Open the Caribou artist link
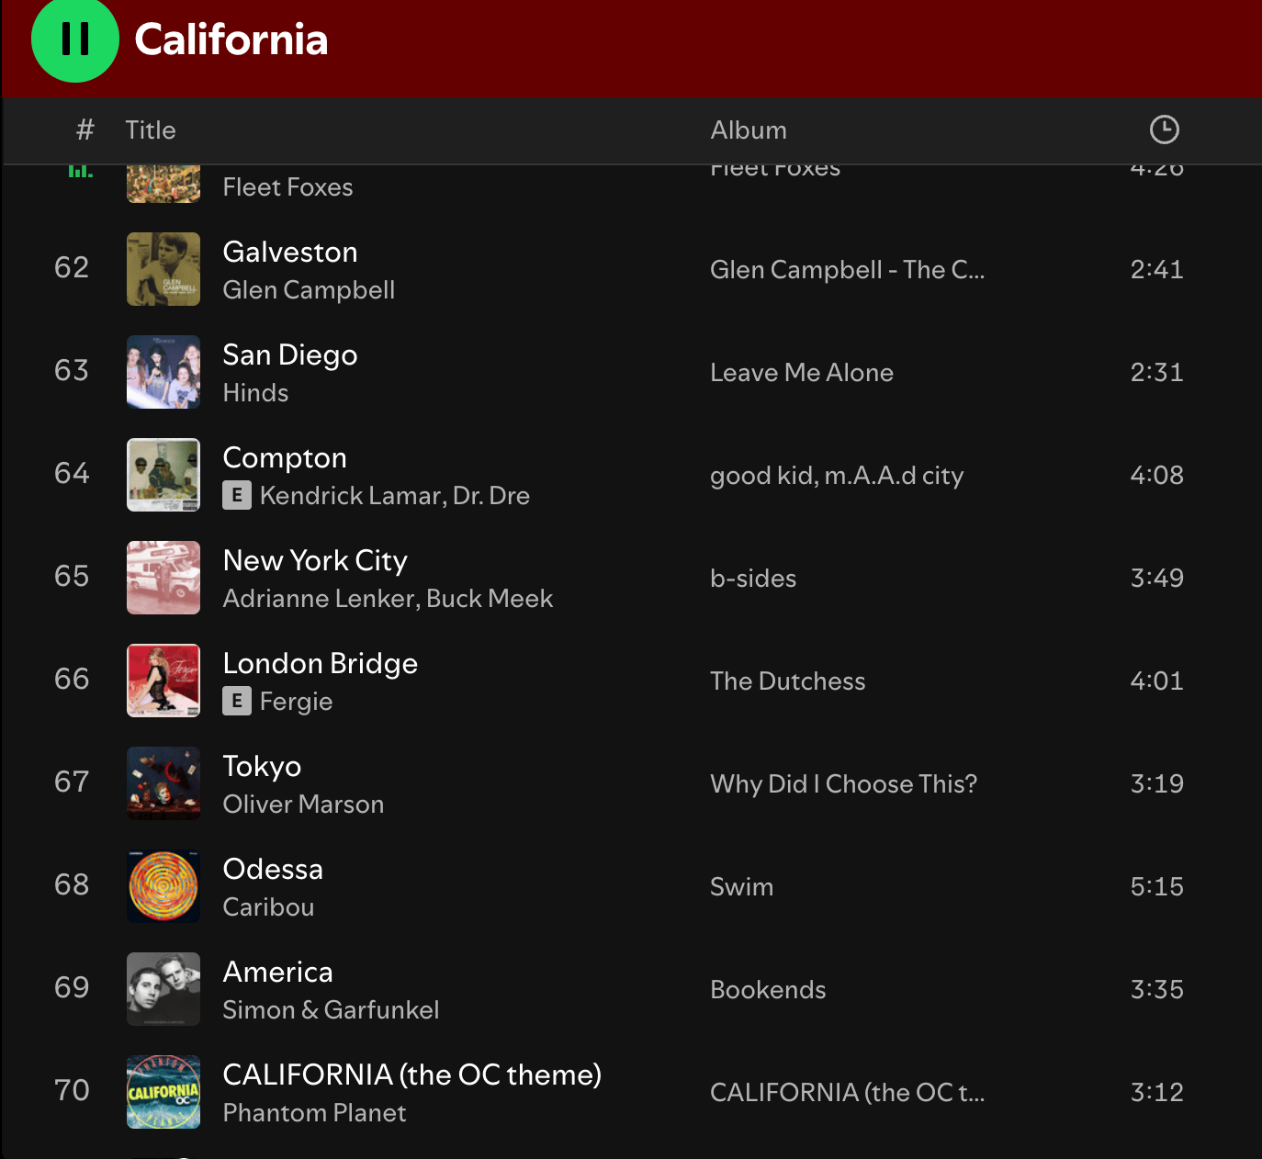 tap(269, 907)
